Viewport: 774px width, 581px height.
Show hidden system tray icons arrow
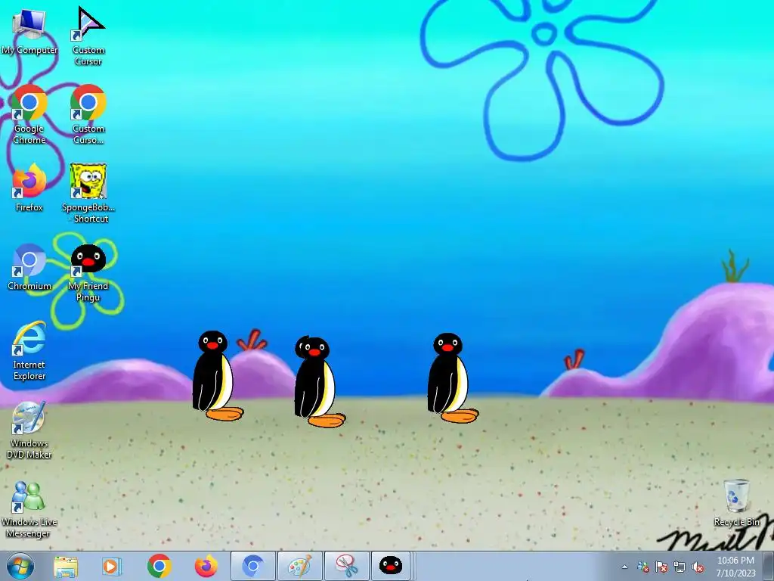tap(624, 567)
